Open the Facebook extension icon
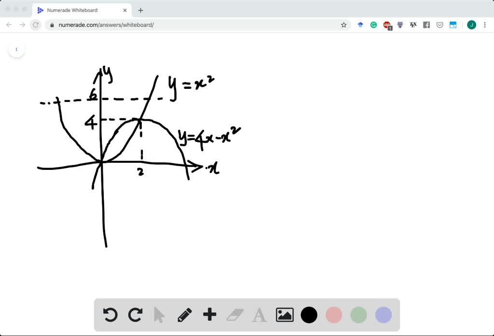This screenshot has height=336, width=494. (x=426, y=25)
